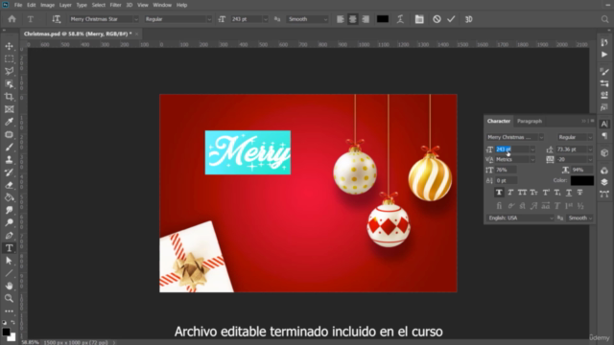
Task: Right align text in options bar
Action: (366, 19)
